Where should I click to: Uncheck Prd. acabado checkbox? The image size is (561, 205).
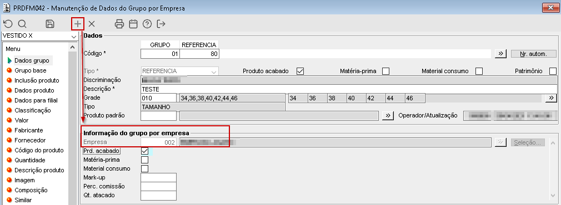(x=144, y=151)
